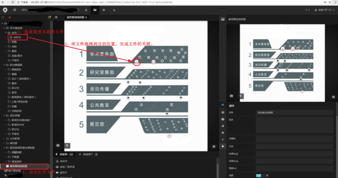Screen dimensions: 338x178
Task: Select the info icon in properties sidebar
Action: [223, 139]
